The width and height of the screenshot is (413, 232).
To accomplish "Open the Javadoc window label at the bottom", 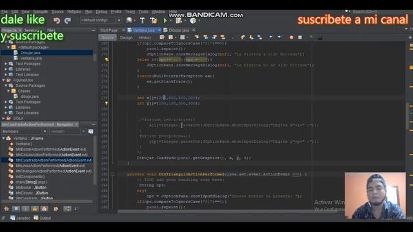I will click(x=23, y=218).
